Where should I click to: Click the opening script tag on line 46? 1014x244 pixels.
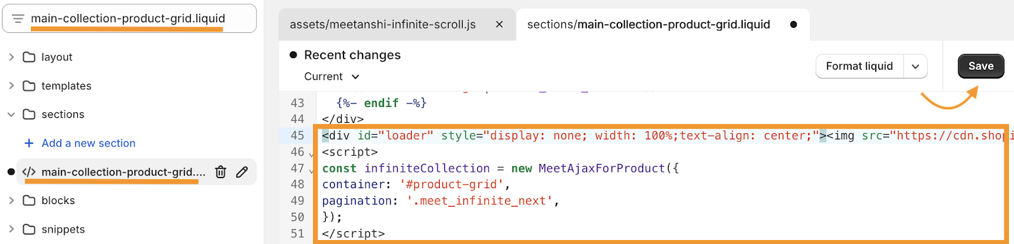point(350,152)
